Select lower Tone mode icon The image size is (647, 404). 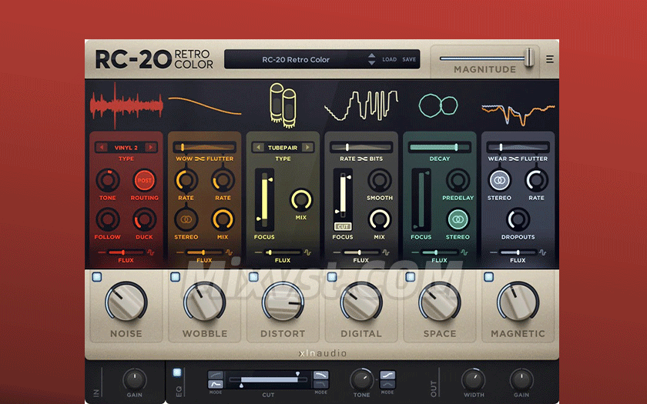point(387,384)
